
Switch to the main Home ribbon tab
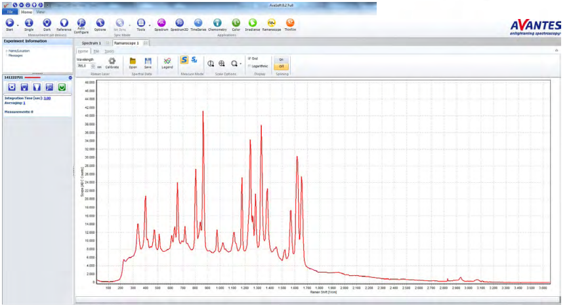(x=26, y=12)
